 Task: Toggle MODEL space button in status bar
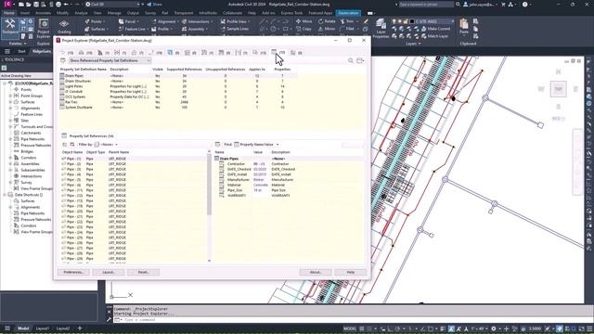pos(350,328)
